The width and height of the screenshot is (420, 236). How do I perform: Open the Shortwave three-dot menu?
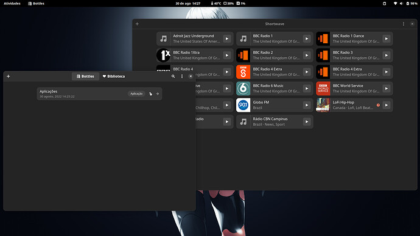pos(404,24)
